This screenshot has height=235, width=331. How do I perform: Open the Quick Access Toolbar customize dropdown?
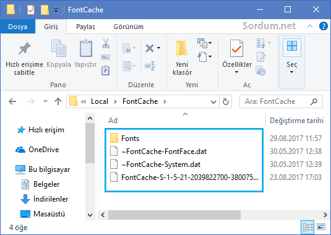tap(56, 10)
